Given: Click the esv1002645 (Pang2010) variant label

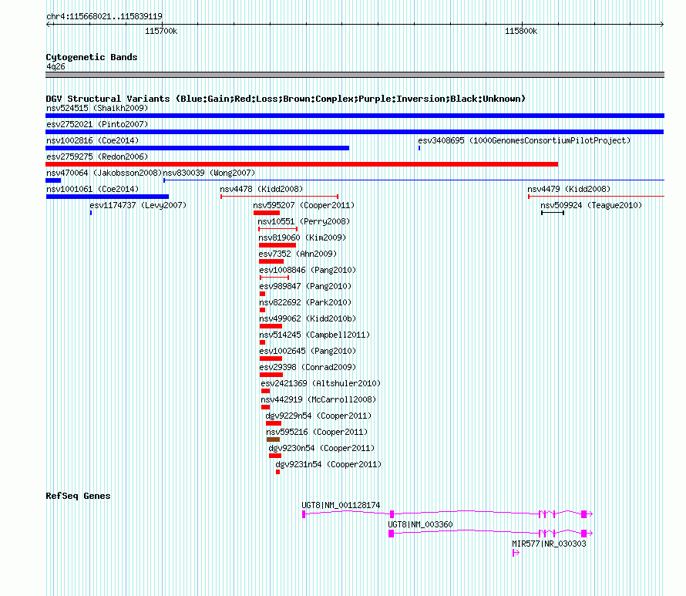Looking at the screenshot, I should coord(308,351).
